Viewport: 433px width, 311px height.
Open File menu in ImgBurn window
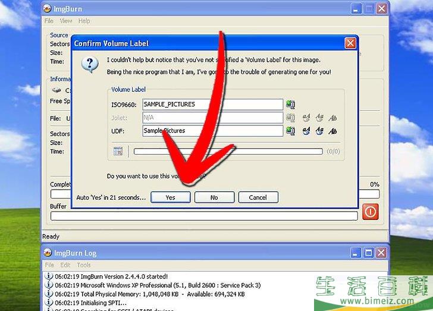[x=49, y=21]
